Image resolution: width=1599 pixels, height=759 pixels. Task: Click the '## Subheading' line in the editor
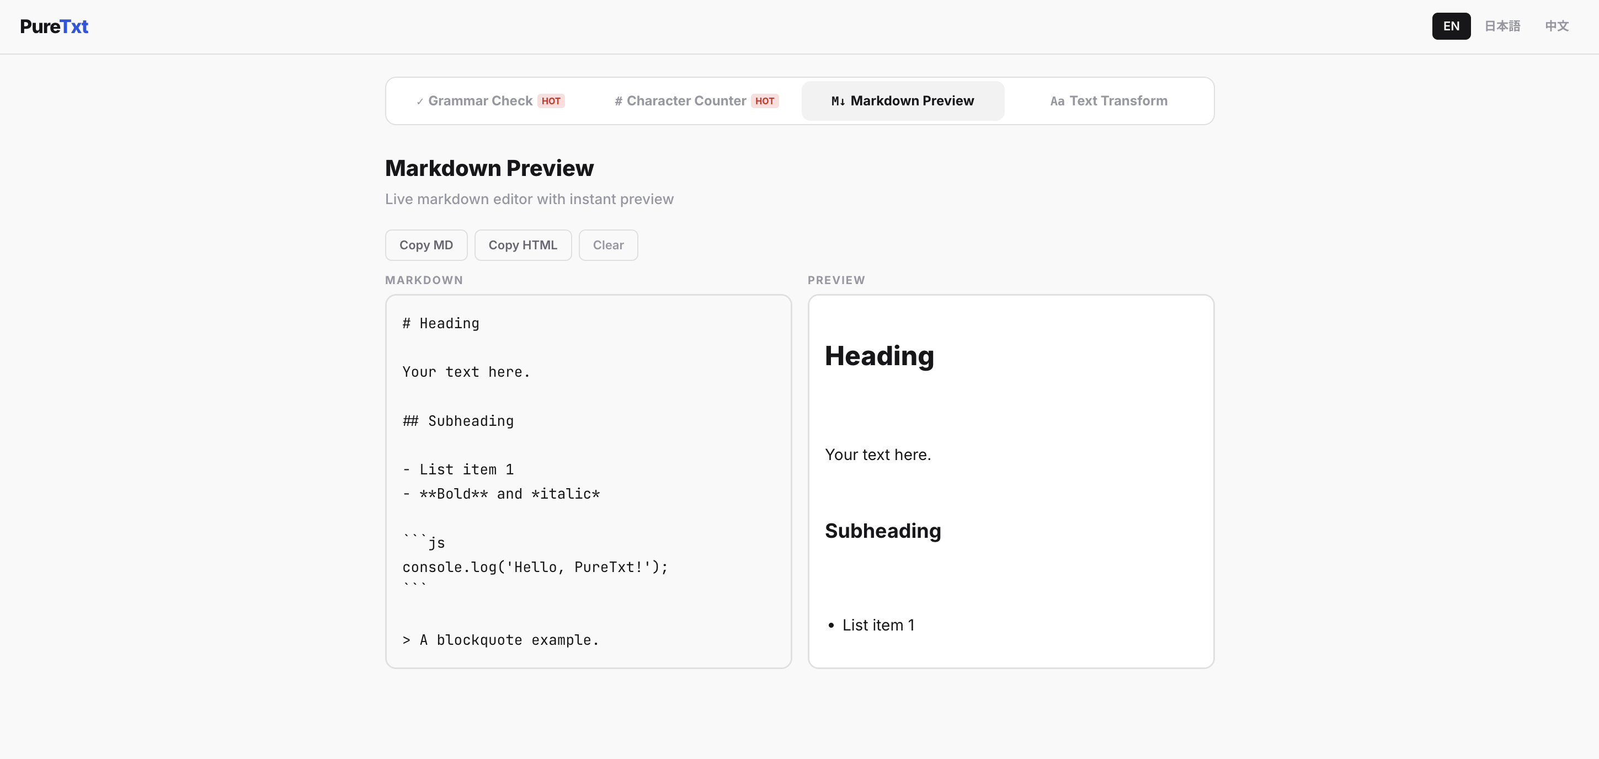[x=458, y=421]
